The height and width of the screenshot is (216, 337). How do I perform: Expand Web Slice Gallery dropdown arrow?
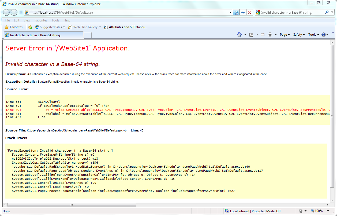(100, 27)
